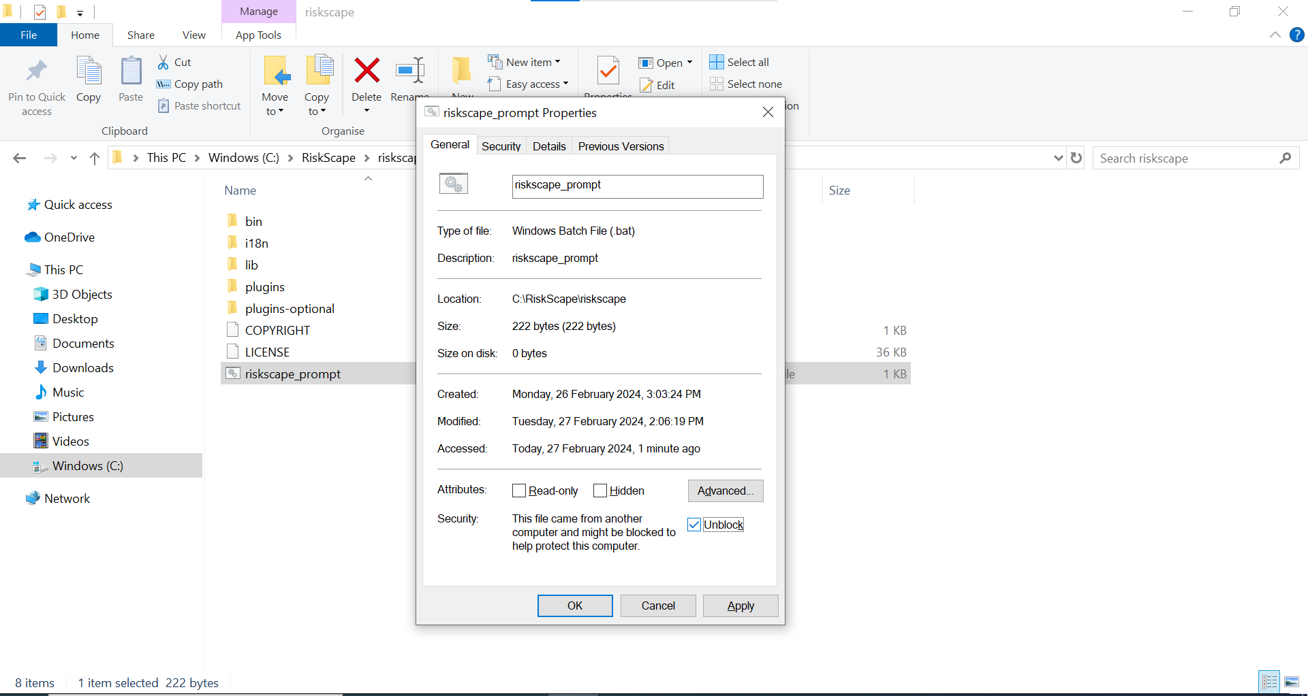1308x696 pixels.
Task: Open the Security tab in Properties
Action: pyautogui.click(x=501, y=146)
